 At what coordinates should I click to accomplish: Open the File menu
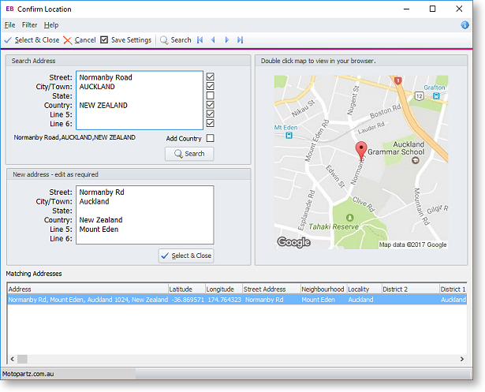click(10, 25)
